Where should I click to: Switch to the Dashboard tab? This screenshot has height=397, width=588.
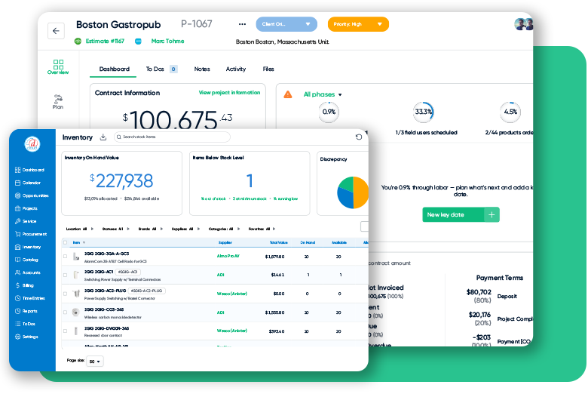click(114, 69)
